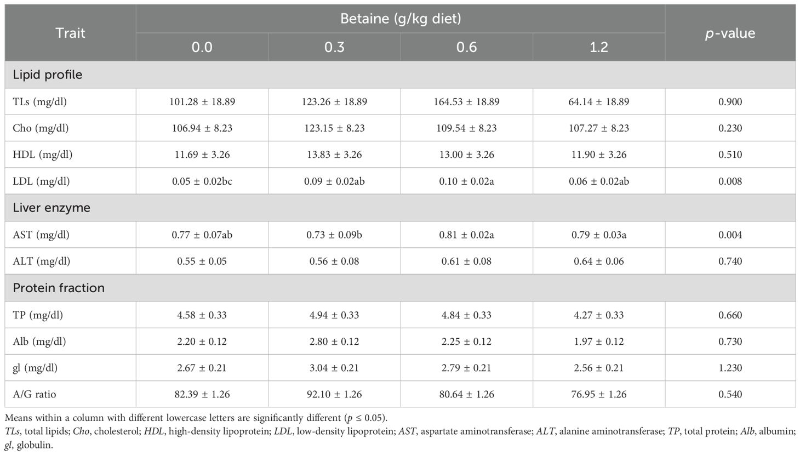Click the LDL p-value 0.008 cell
The image size is (800, 455).
[730, 181]
